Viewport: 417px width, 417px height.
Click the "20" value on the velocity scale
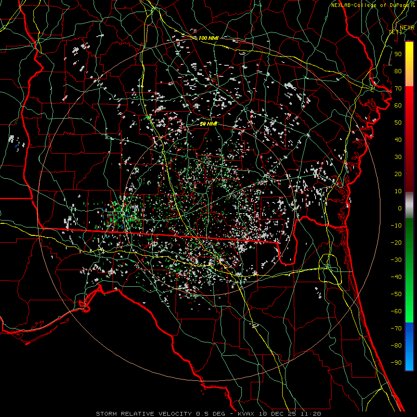pyautogui.click(x=398, y=174)
